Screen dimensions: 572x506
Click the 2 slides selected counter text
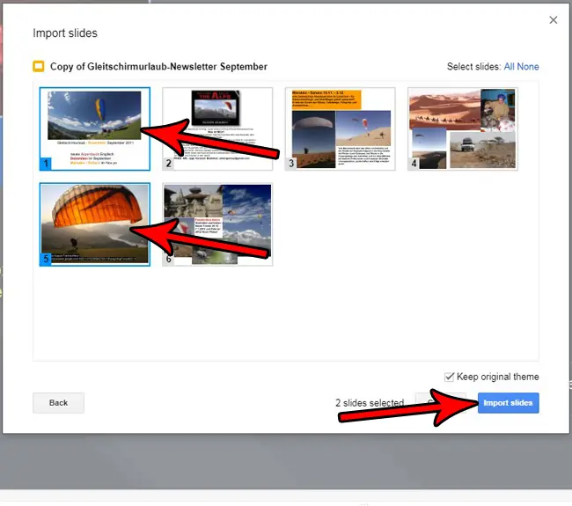[x=369, y=403]
